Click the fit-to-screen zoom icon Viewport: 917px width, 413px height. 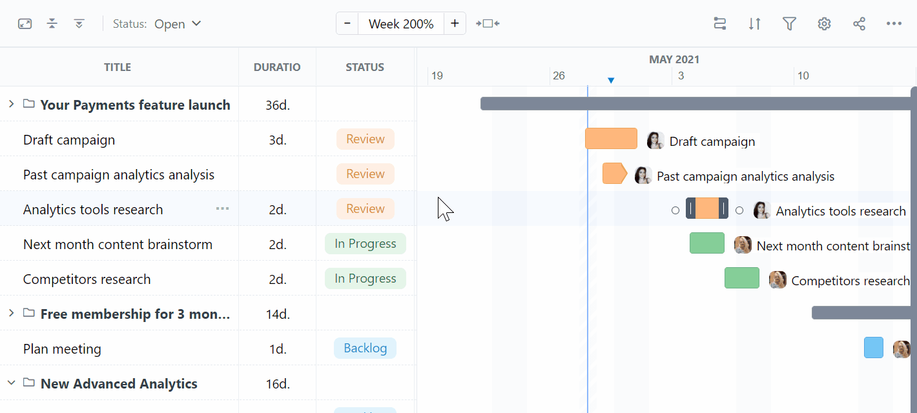(488, 24)
